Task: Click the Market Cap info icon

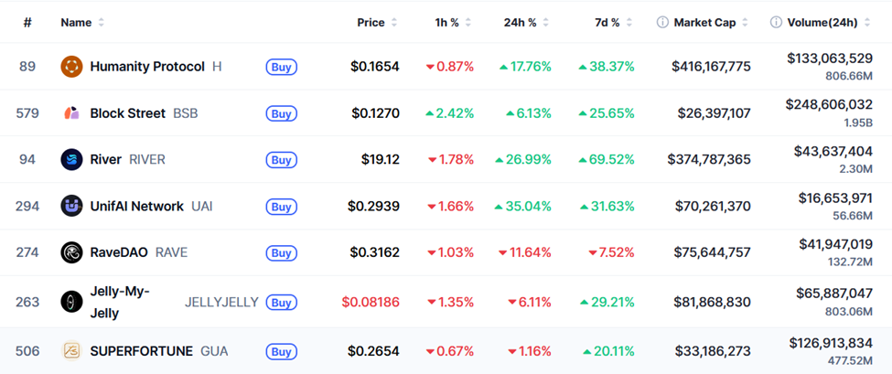Action: [662, 22]
